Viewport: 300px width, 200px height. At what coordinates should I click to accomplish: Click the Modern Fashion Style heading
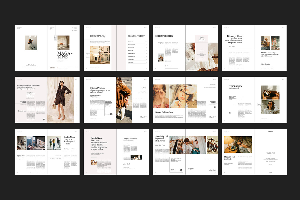230,158
